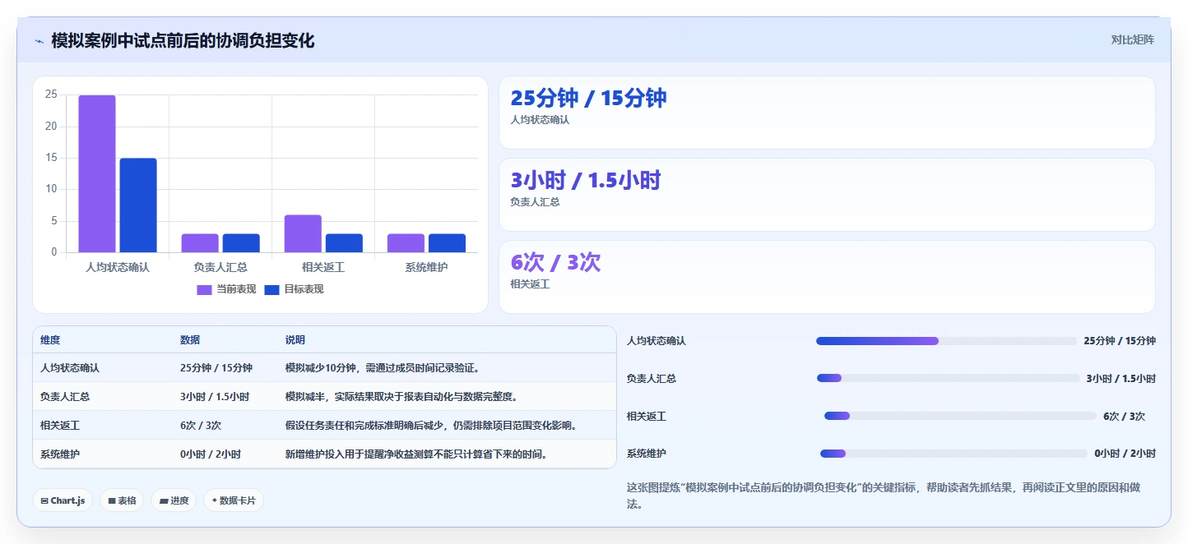Click the 进度 tag chip
Viewport: 1188px width, 544px height.
click(x=174, y=500)
